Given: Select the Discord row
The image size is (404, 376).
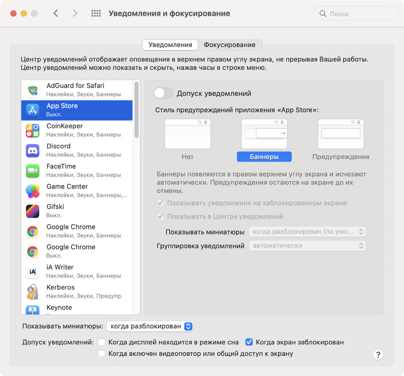Looking at the screenshot, I should pyautogui.click(x=77, y=151).
